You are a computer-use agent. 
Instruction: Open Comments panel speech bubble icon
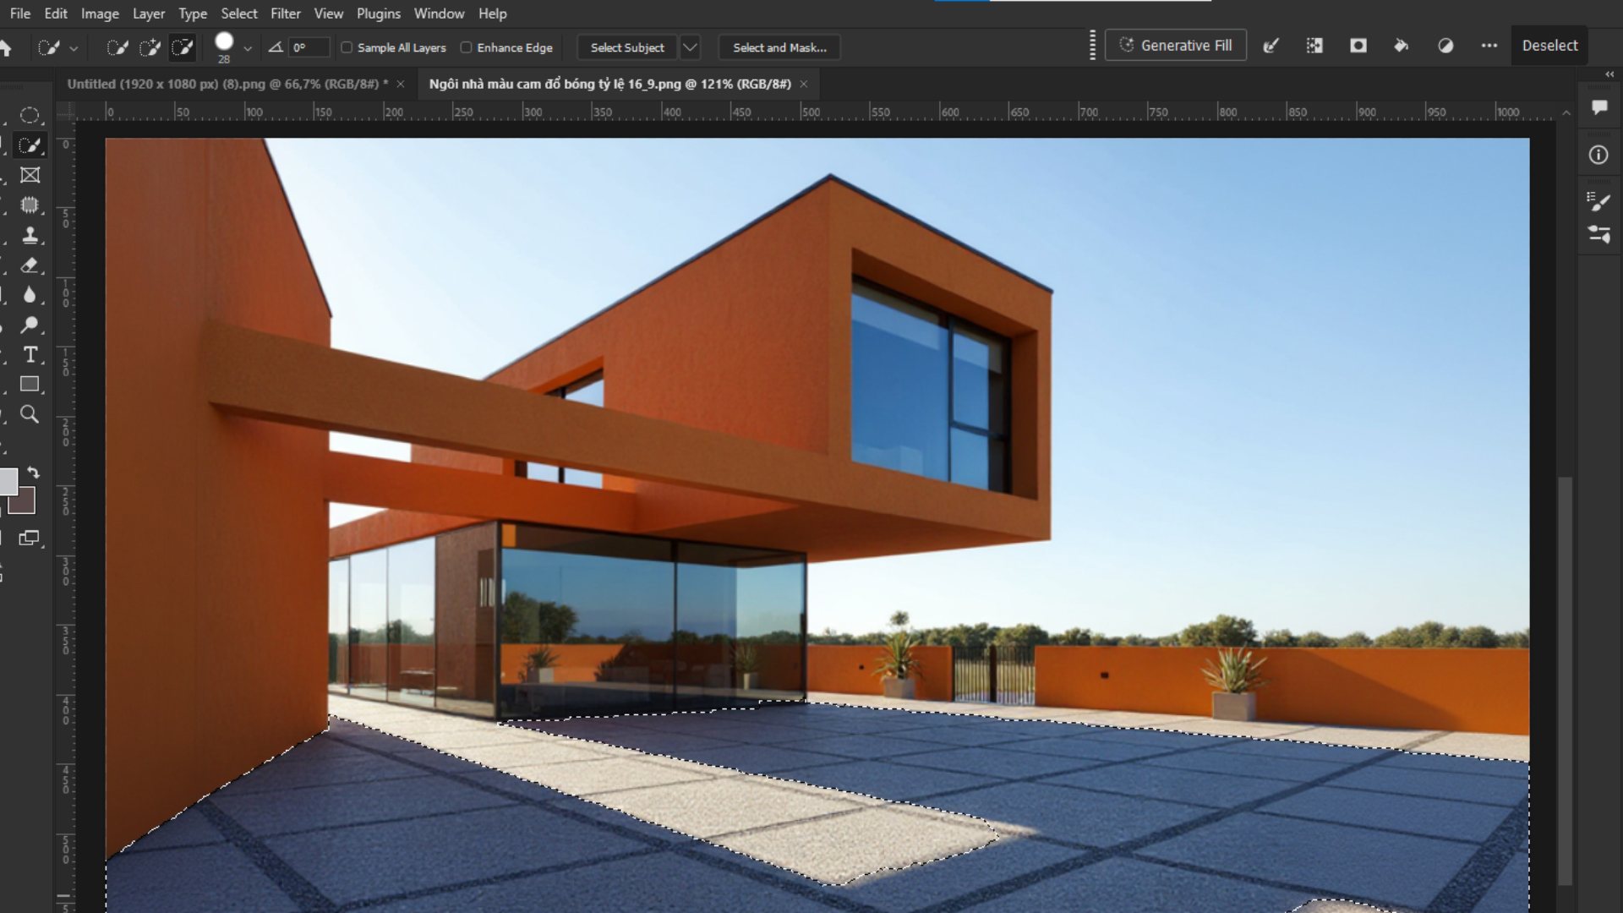click(1598, 107)
